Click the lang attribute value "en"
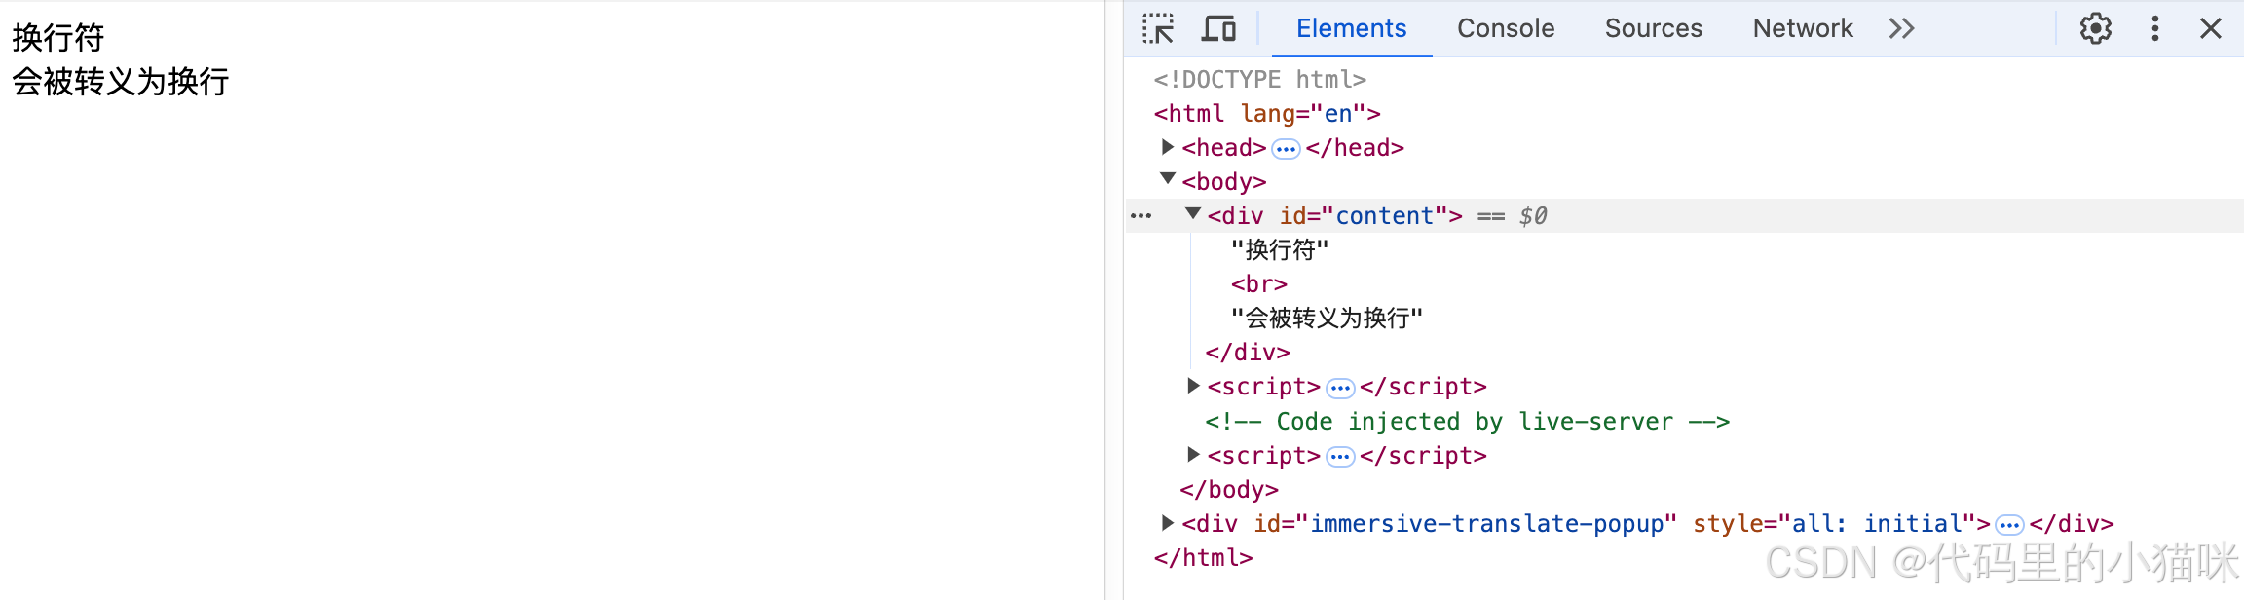This screenshot has height=600, width=2244. (1338, 113)
